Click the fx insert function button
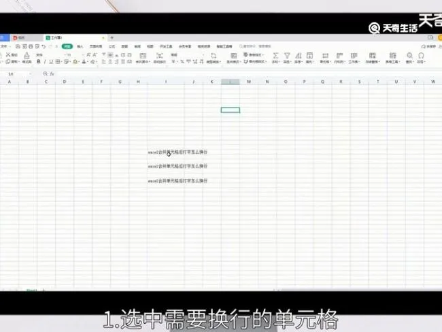Image resolution: width=442 pixels, height=332 pixels. 52,74
